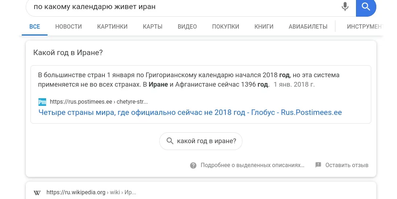Image resolution: width=397 pixels, height=199 pixels.
Task: Open the ИНСТРУМЕНТЫ search tools menu
Action: [364, 26]
